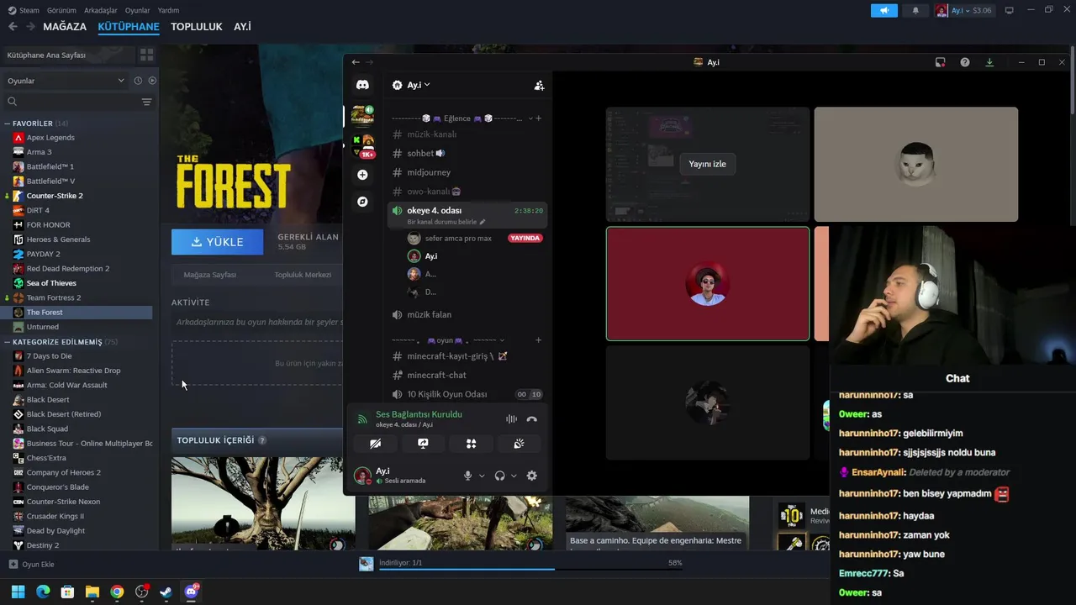Deafen audio with the headphones icon
1076x605 pixels.
pyautogui.click(x=499, y=476)
